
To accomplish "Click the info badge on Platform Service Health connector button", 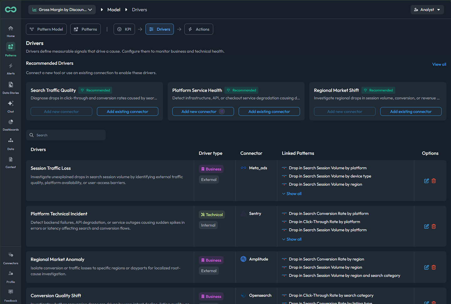I will point(222,111).
